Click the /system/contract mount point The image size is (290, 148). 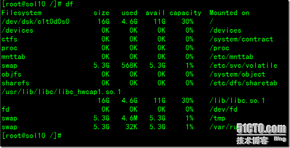pos(241,39)
